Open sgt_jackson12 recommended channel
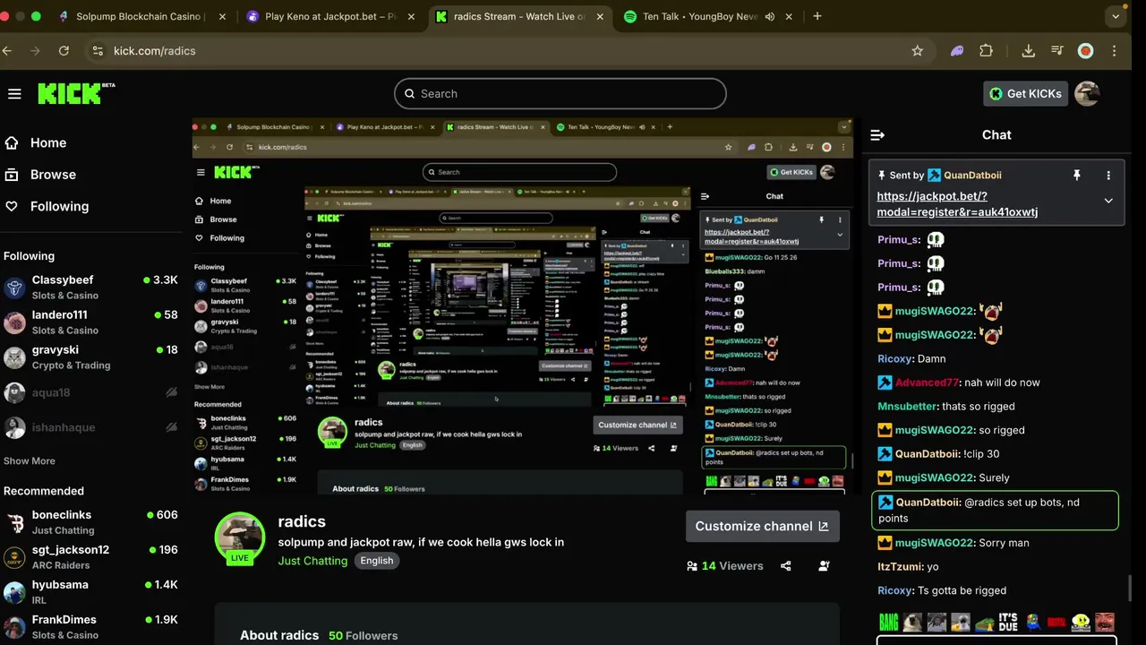 tap(90, 557)
